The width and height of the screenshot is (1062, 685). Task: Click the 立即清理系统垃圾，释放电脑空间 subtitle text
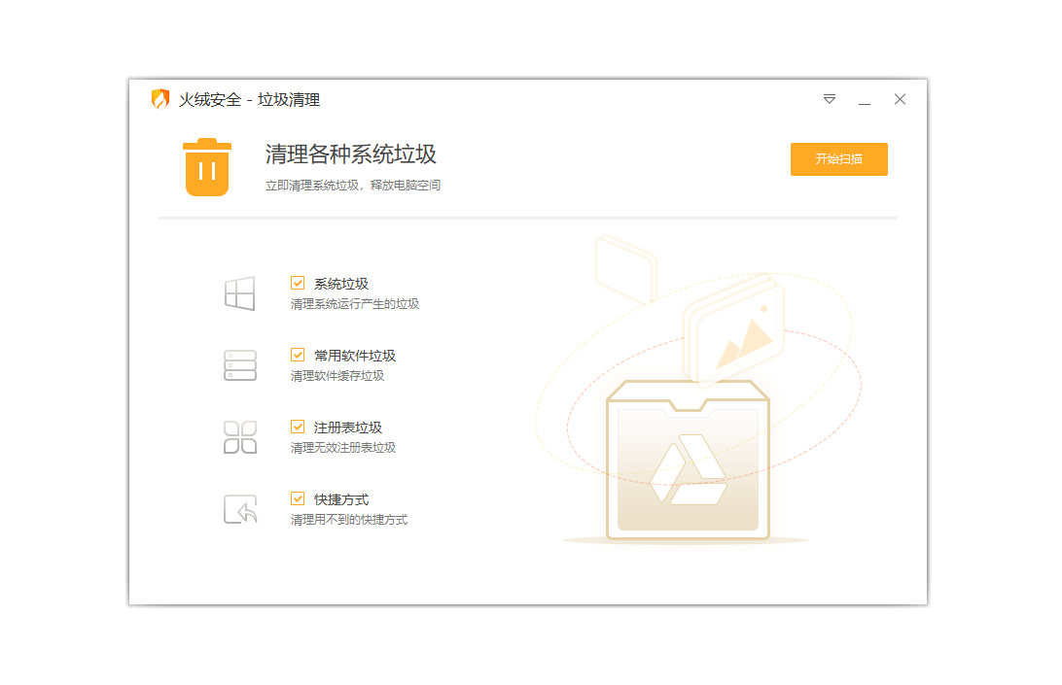pyautogui.click(x=352, y=185)
